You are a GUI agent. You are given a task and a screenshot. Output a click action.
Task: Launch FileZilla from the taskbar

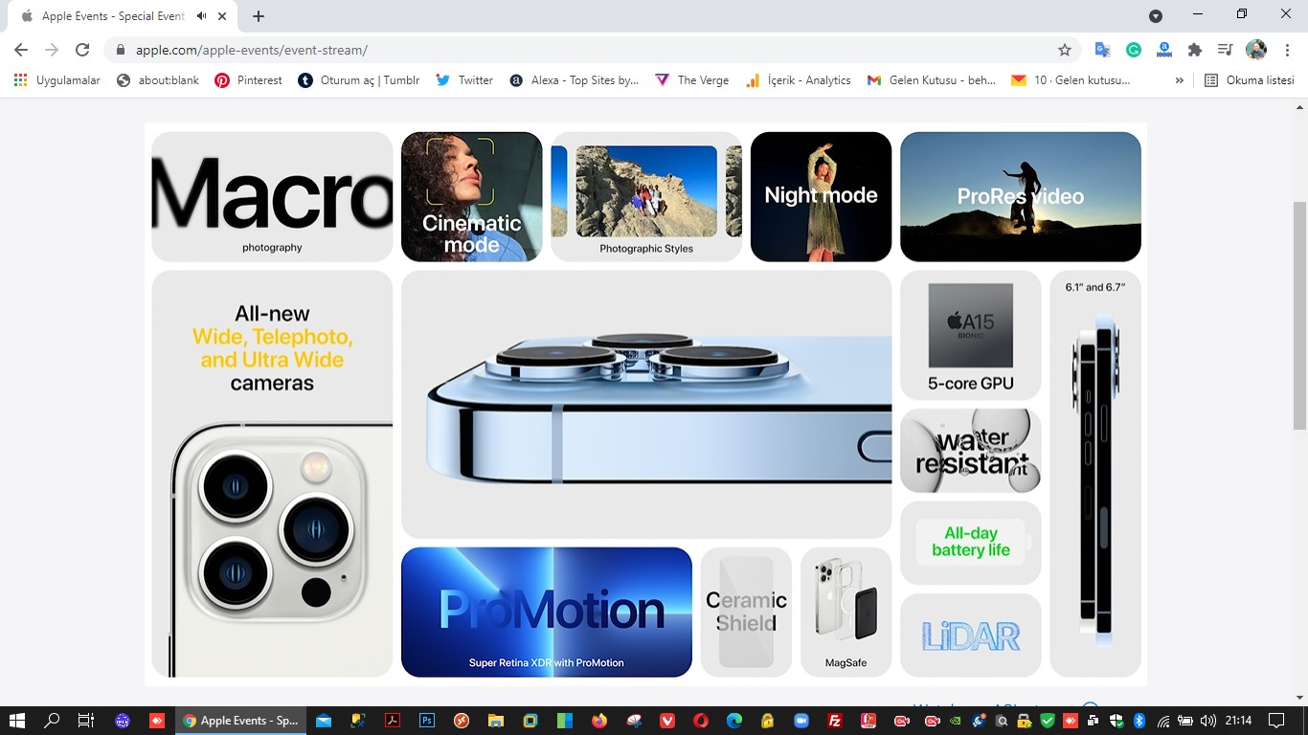[x=835, y=721]
